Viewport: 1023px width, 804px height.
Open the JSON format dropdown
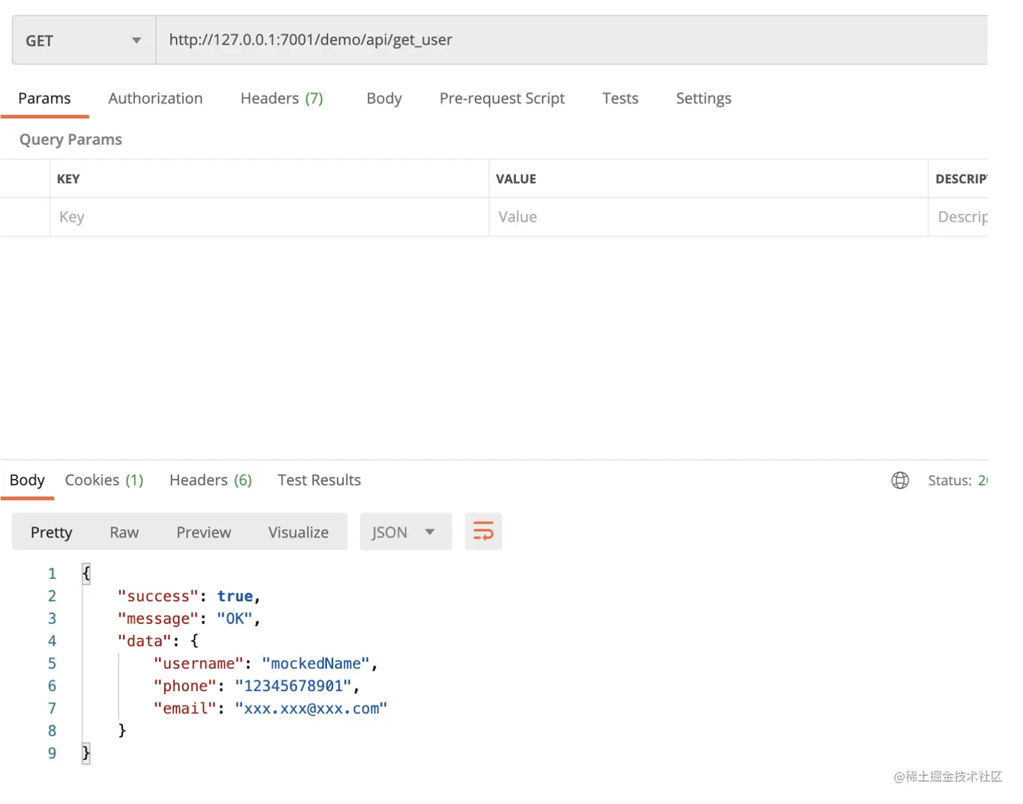pos(405,532)
